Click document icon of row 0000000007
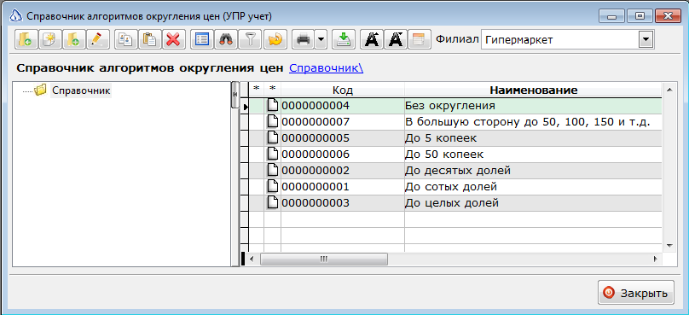The height and width of the screenshot is (315, 689). tap(273, 121)
